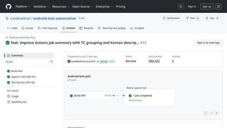Switch to the Code tab
The width and height of the screenshot is (227, 128).
point(12,28)
